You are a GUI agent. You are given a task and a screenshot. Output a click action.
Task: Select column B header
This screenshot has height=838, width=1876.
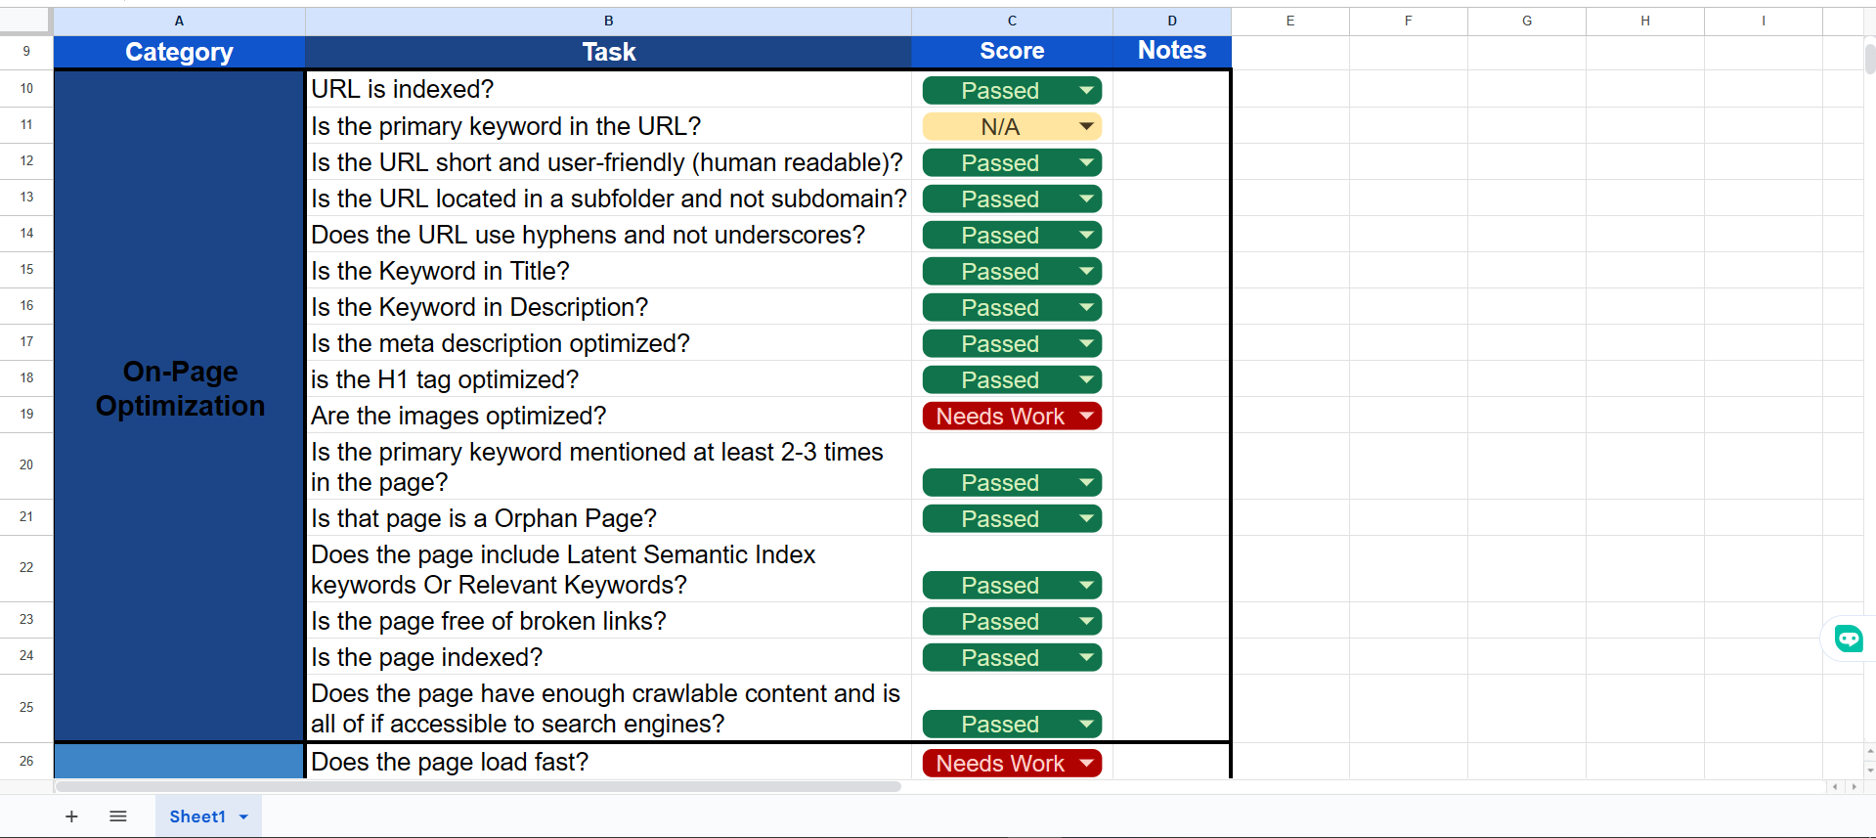tap(608, 21)
